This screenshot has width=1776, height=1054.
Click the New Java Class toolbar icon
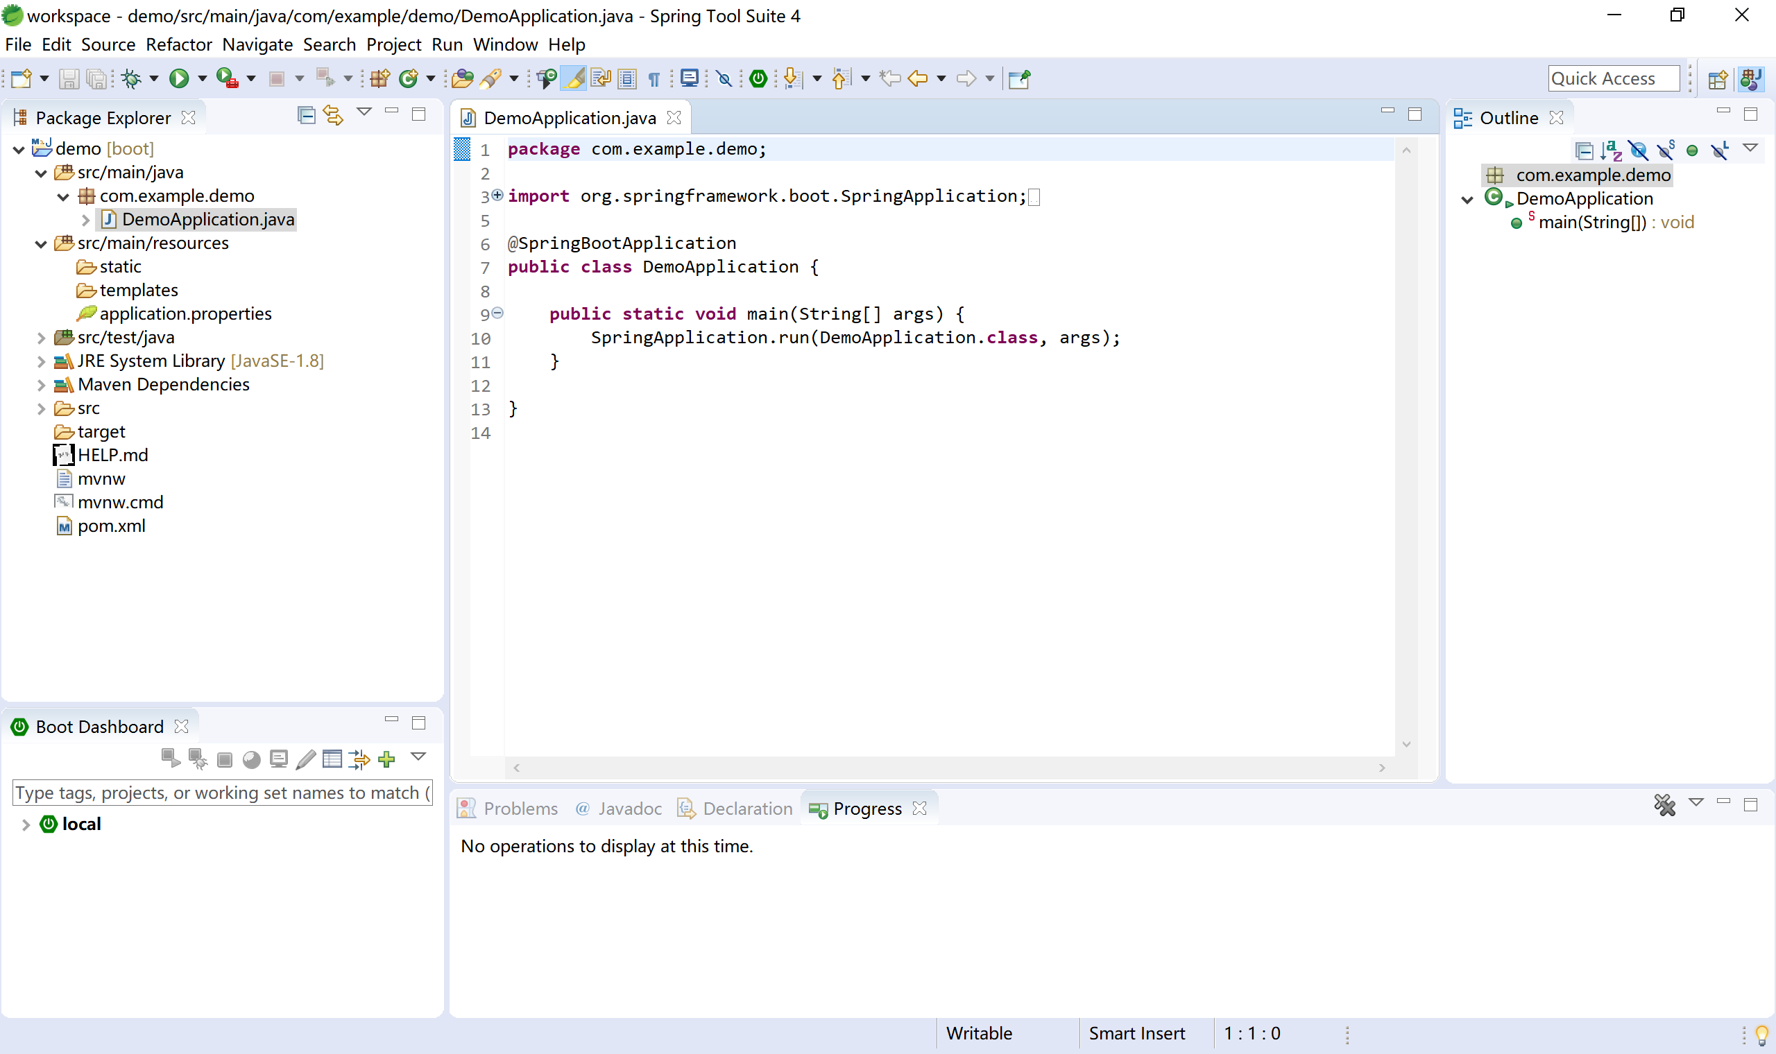tap(409, 78)
